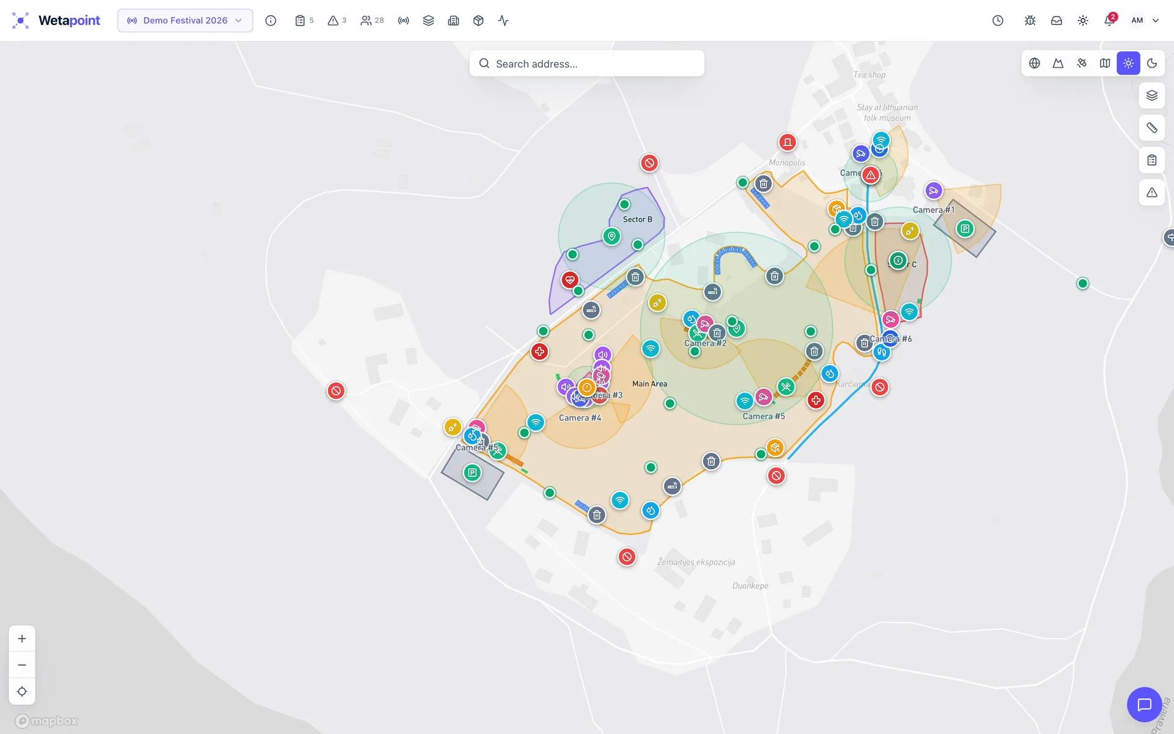The width and height of the screenshot is (1174, 734).
Task: Open the Demo Festival 2026 event dropdown
Action: (x=185, y=20)
